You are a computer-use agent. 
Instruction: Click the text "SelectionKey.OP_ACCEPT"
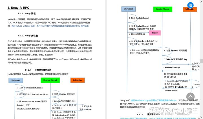point(28,109)
